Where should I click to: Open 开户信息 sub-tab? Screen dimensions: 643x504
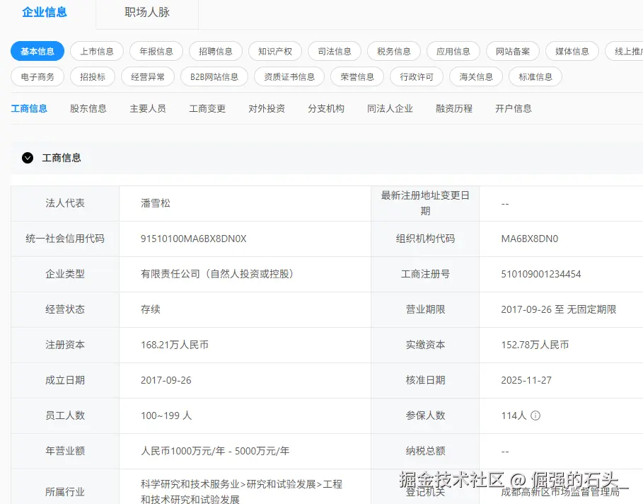tap(514, 108)
